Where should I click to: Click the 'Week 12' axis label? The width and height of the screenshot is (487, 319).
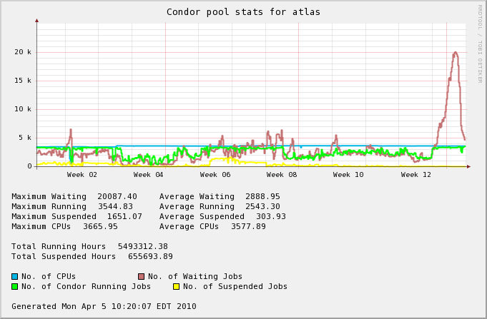pos(416,175)
